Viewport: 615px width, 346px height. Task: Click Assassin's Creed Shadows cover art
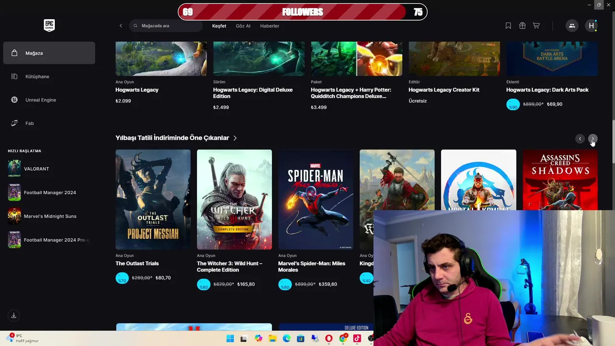pyautogui.click(x=560, y=180)
